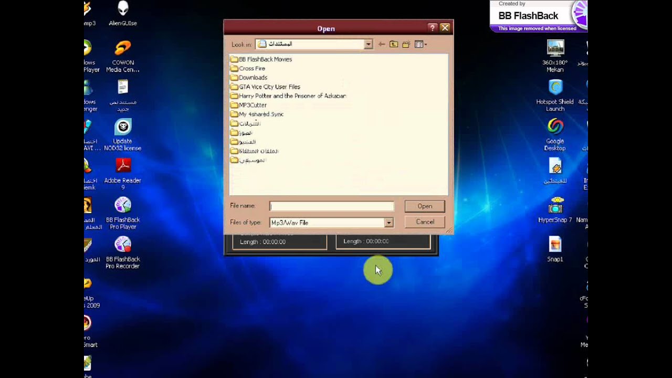Select the Update NOD32 license desktop icon
Image resolution: width=672 pixels, height=378 pixels.
click(x=123, y=135)
